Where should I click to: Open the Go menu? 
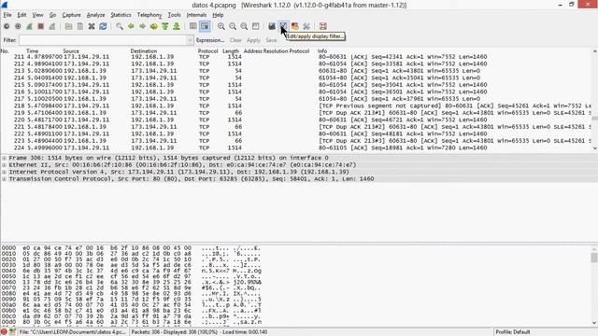52,15
